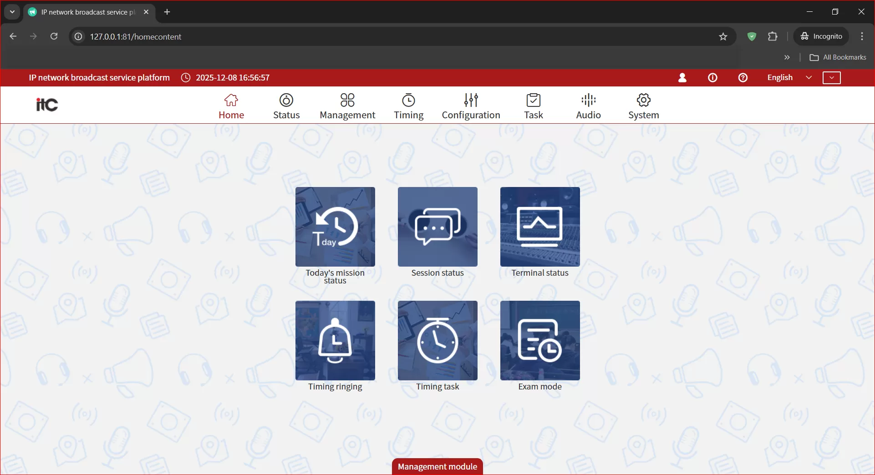Click the Management module button
This screenshot has height=475, width=875.
click(437, 466)
